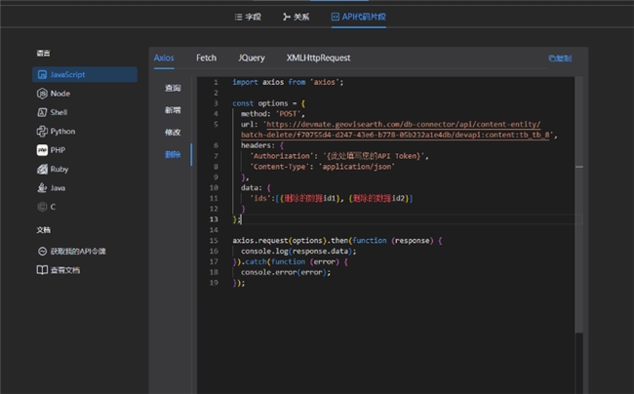This screenshot has width=634, height=394.
Task: Pick the C language icon
Action: click(x=42, y=207)
